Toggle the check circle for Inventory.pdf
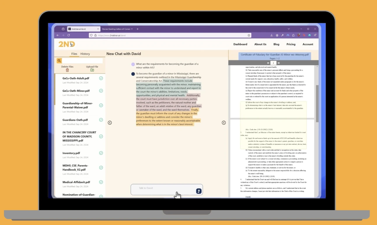 pos(101,153)
